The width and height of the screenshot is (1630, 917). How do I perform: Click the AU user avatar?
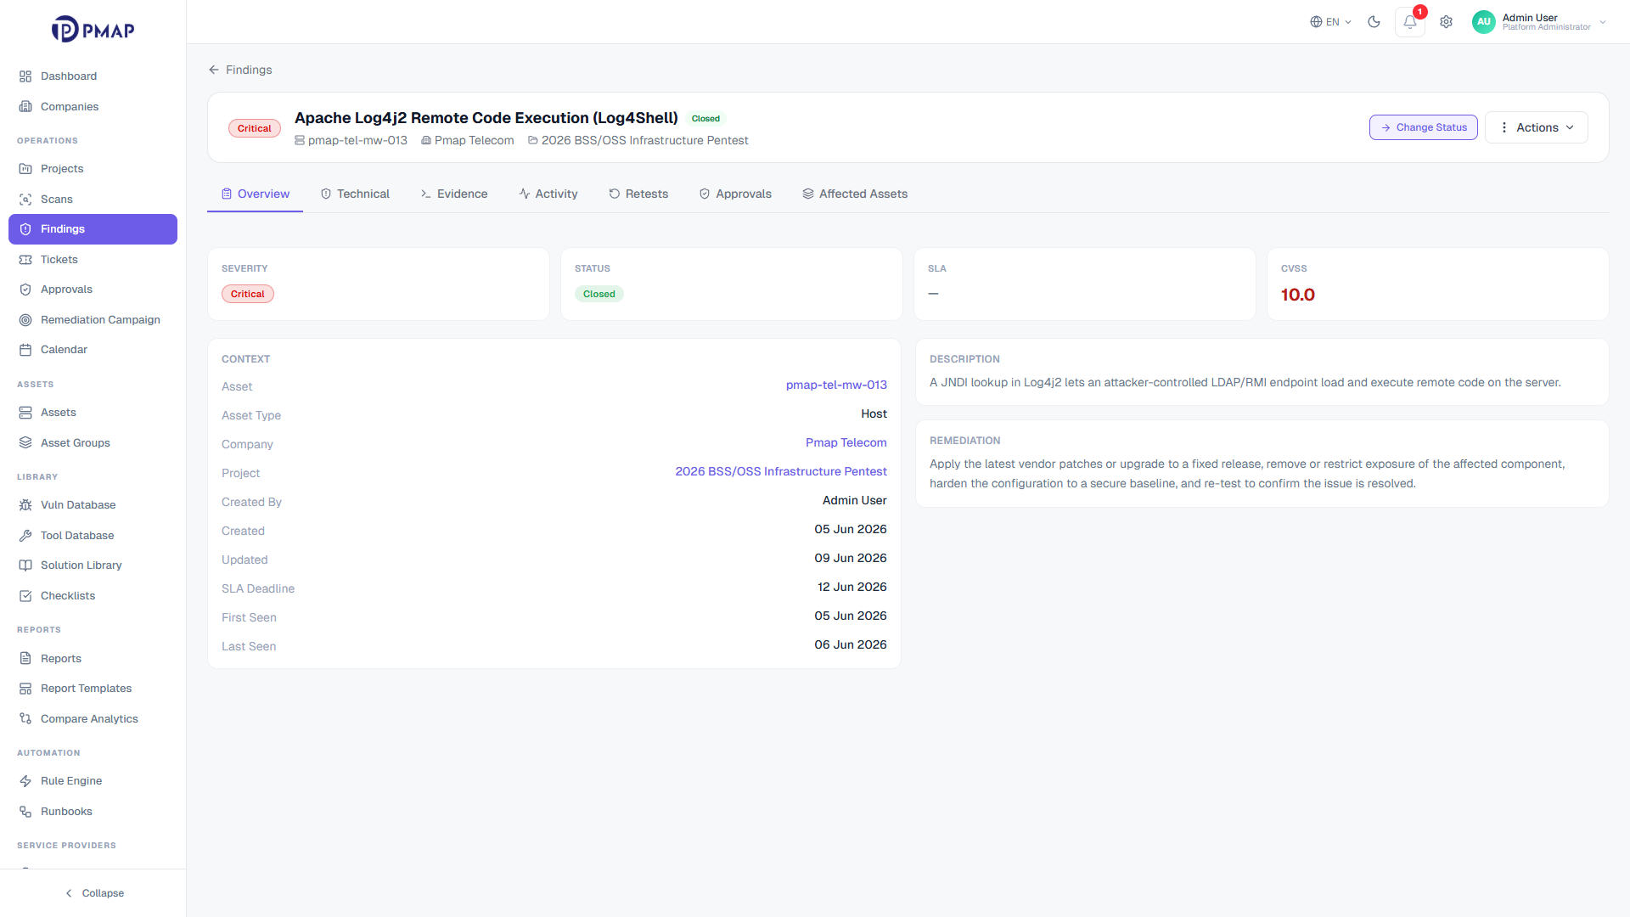pos(1484,22)
